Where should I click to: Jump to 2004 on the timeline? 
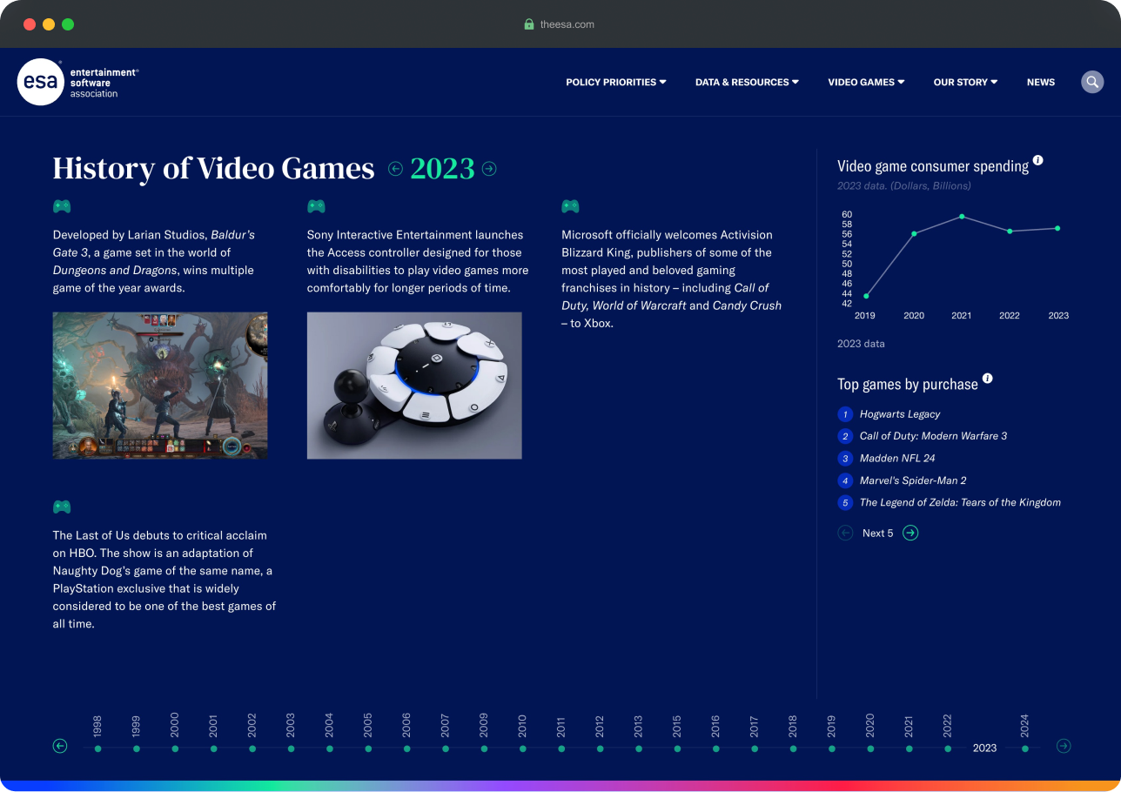tap(329, 734)
